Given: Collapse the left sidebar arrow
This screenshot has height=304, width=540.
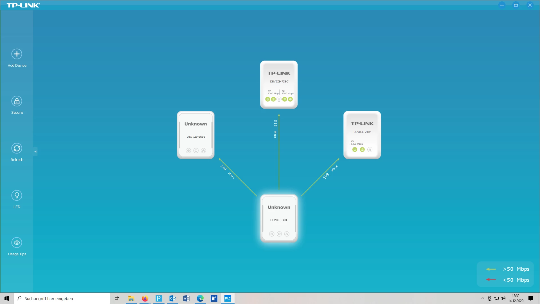Looking at the screenshot, I should tap(35, 151).
